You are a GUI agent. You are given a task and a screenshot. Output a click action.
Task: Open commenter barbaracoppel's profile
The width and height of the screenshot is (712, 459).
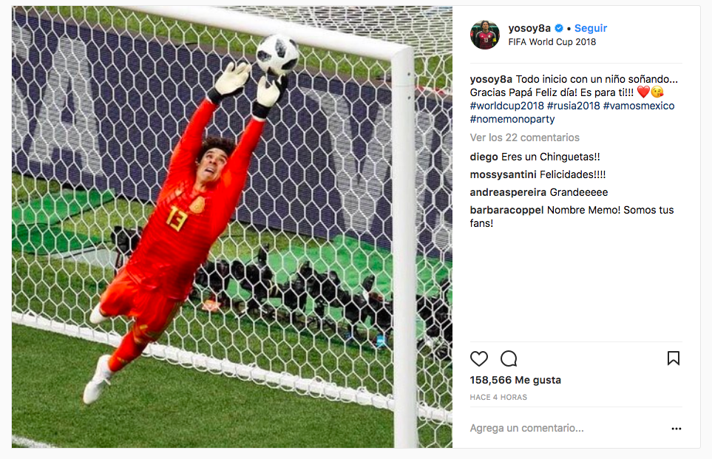[506, 210]
